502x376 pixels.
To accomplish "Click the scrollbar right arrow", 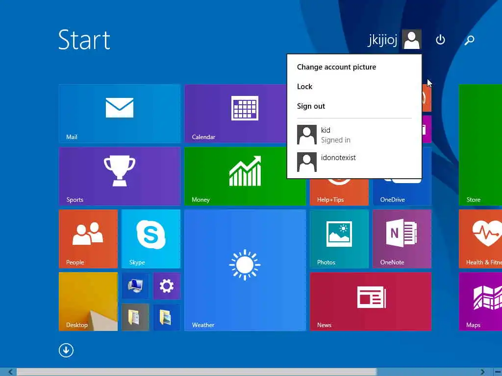I will point(482,372).
